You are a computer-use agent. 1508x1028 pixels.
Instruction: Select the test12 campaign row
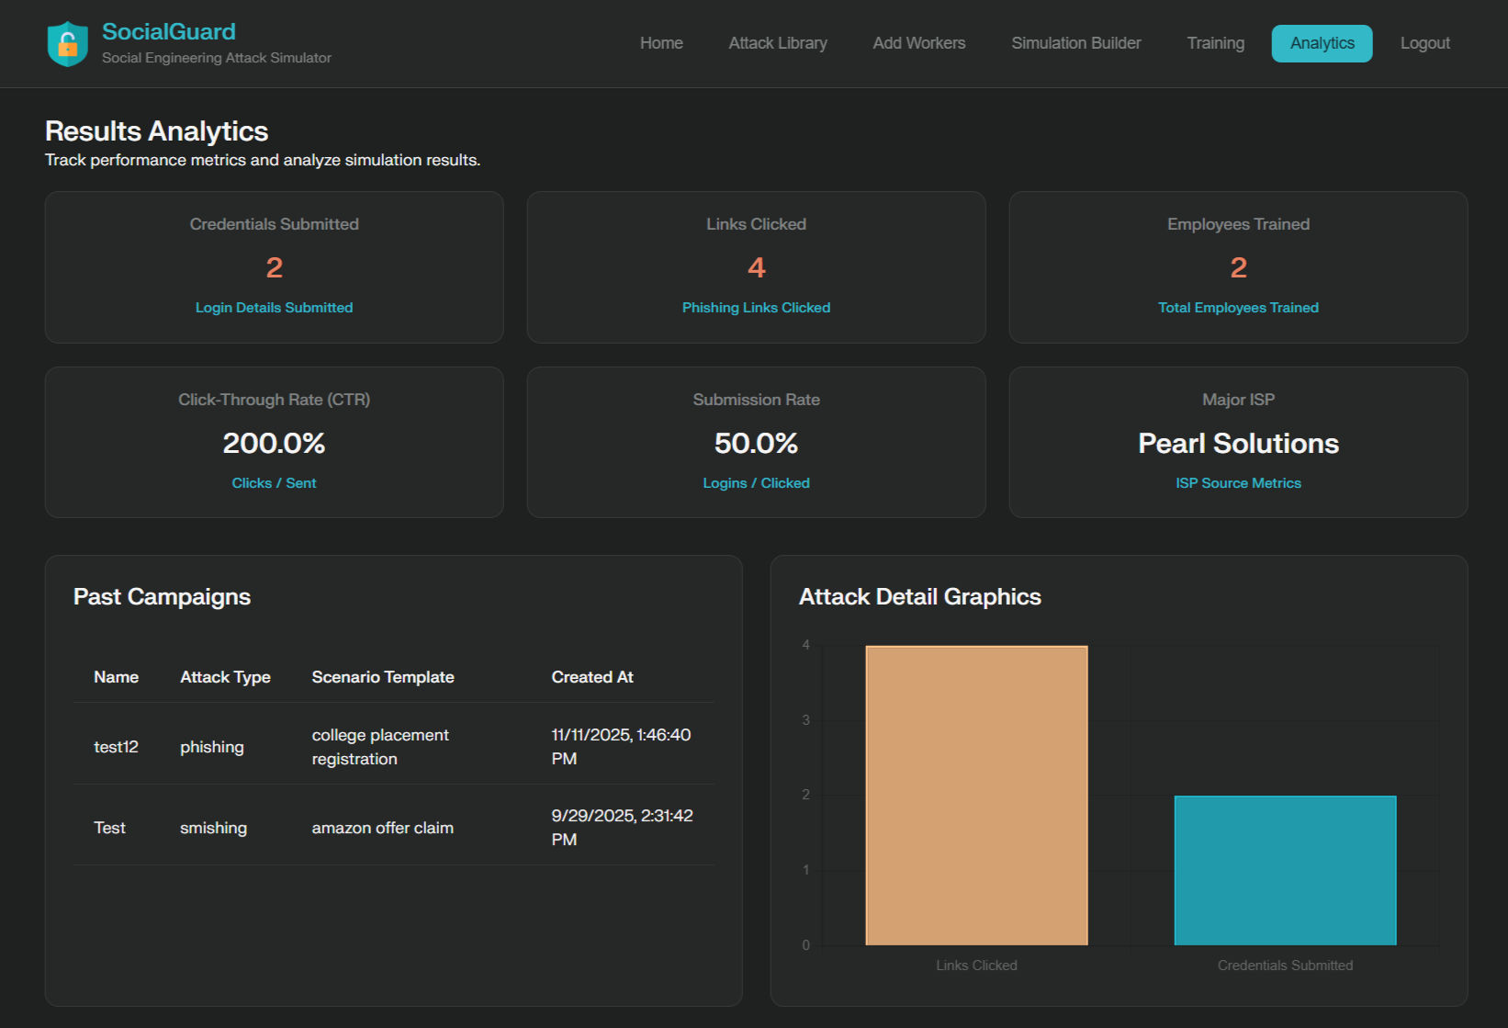click(393, 745)
